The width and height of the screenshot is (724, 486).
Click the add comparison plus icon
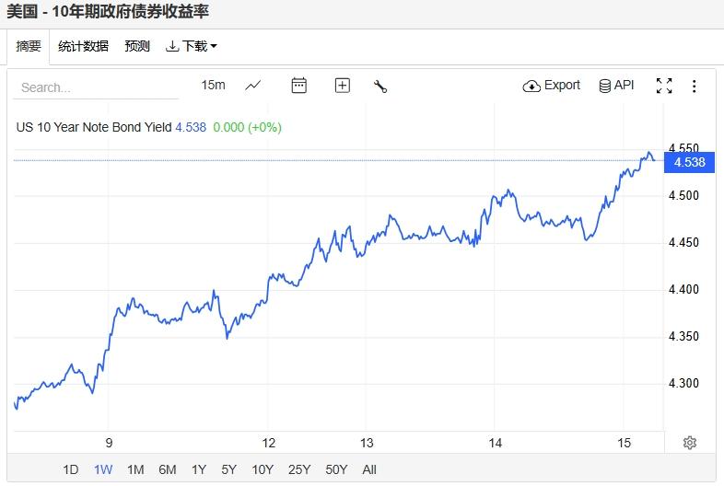pyautogui.click(x=343, y=86)
